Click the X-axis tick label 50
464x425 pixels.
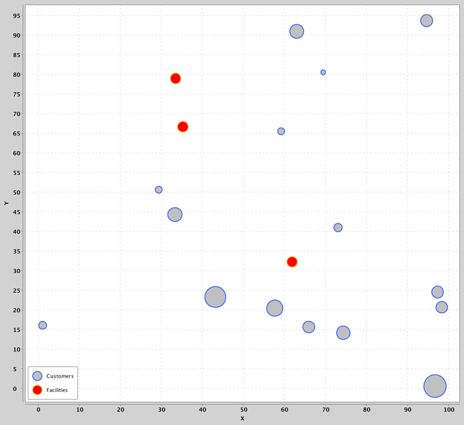pos(244,410)
